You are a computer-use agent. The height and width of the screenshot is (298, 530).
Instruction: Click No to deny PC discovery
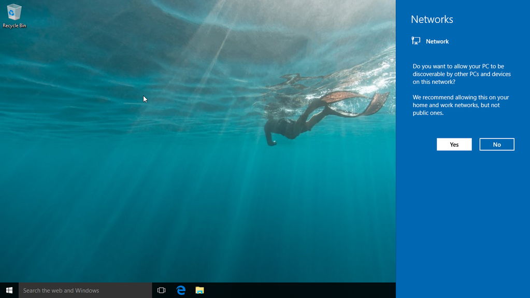(x=496, y=145)
